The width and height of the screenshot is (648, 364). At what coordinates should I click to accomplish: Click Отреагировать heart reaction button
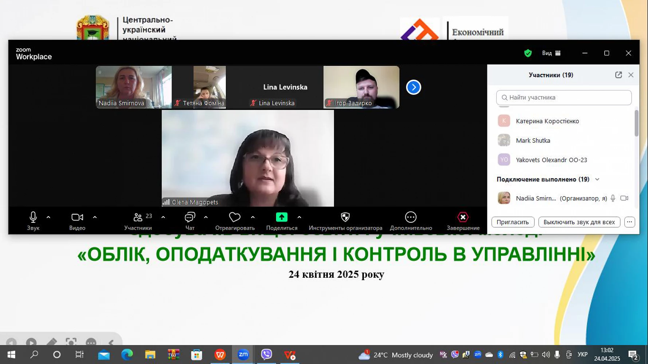point(235,221)
